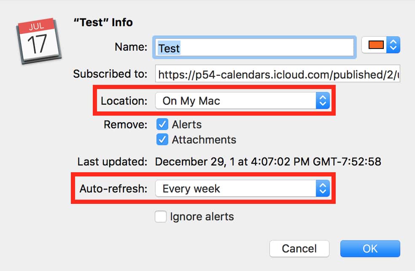Click the Auto-refresh label
Image resolution: width=415 pixels, height=271 pixels.
pyautogui.click(x=113, y=189)
